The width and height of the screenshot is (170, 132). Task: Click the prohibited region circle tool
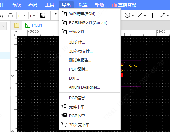(x=127, y=15)
